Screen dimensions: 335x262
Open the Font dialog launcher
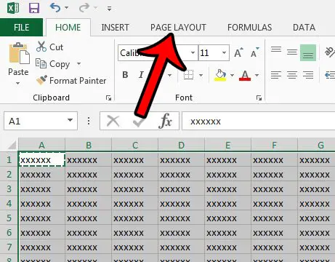pos(259,98)
